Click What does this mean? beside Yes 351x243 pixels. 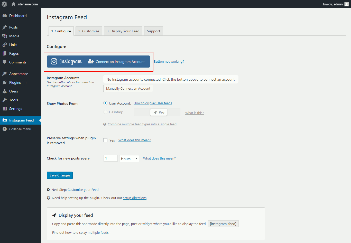[x=135, y=140]
